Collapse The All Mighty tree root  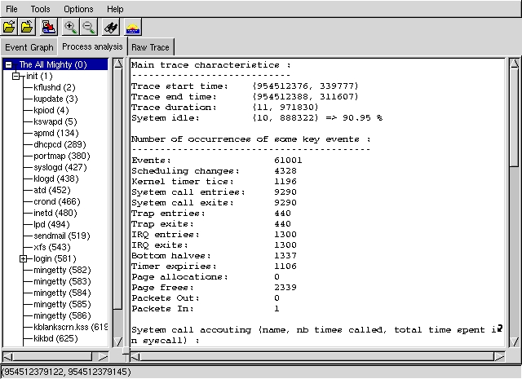8,64
